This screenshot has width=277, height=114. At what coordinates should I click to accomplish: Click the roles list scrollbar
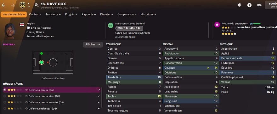102,97
